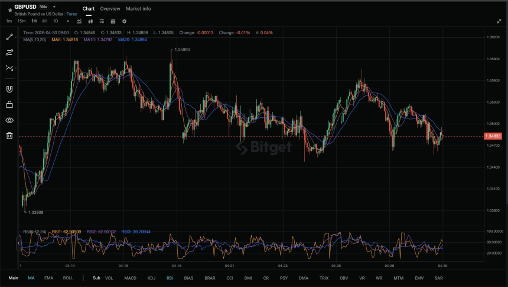
Task: Select the wave pattern drawing tool
Action: 9,68
